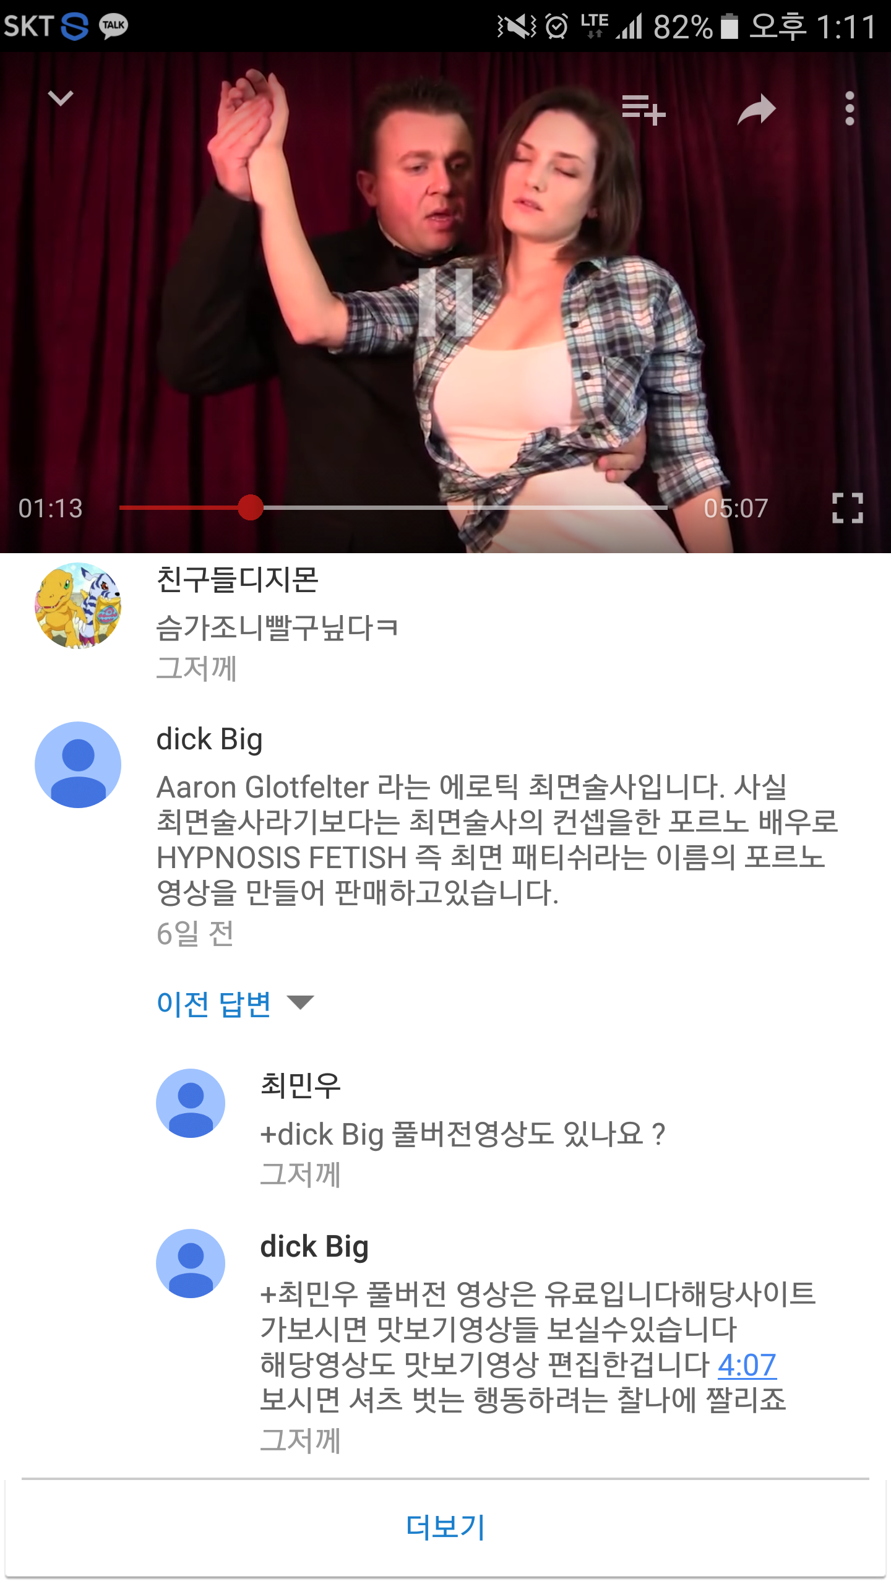Tap the share arrow icon

click(x=756, y=109)
